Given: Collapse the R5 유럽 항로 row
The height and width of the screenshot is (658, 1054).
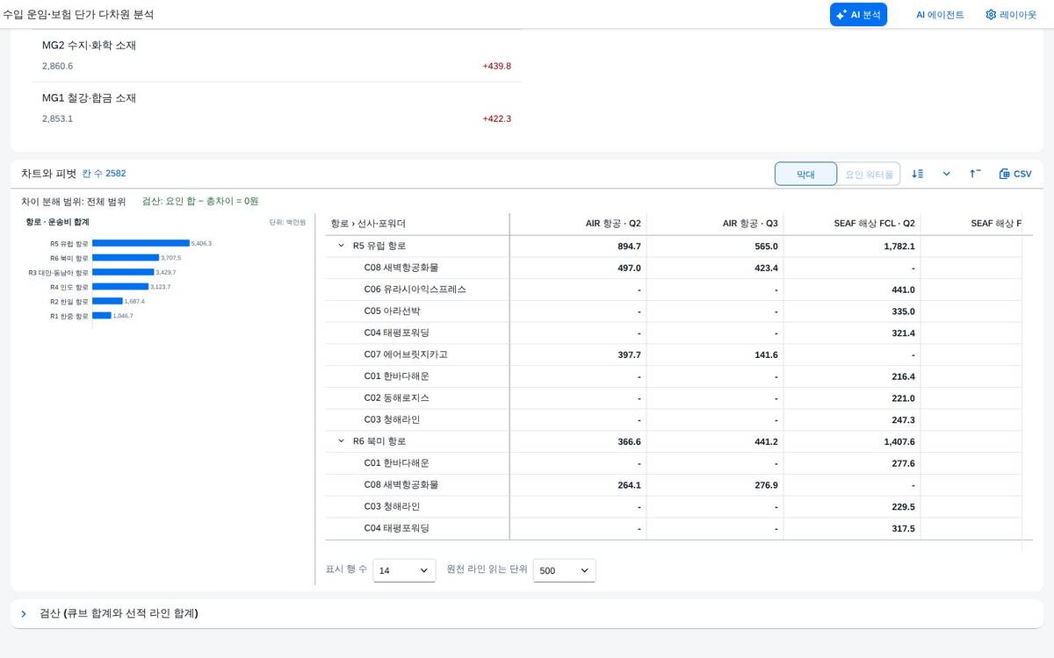Looking at the screenshot, I should point(341,246).
